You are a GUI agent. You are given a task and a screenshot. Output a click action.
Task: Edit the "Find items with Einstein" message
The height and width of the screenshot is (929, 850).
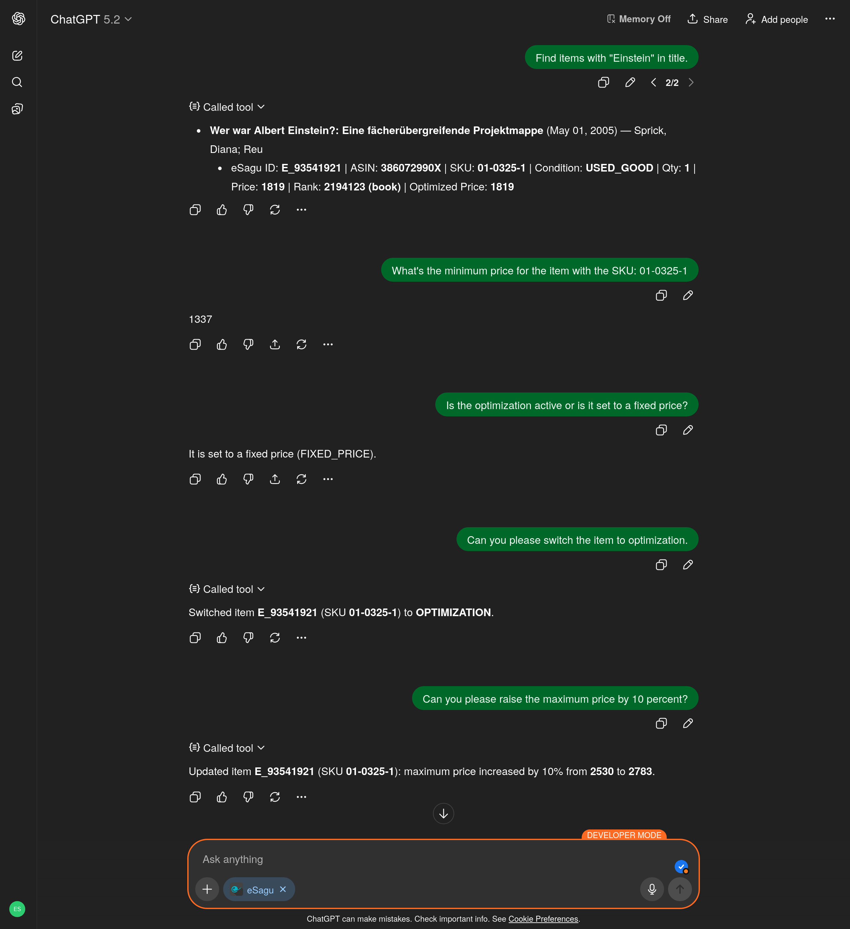tap(630, 83)
